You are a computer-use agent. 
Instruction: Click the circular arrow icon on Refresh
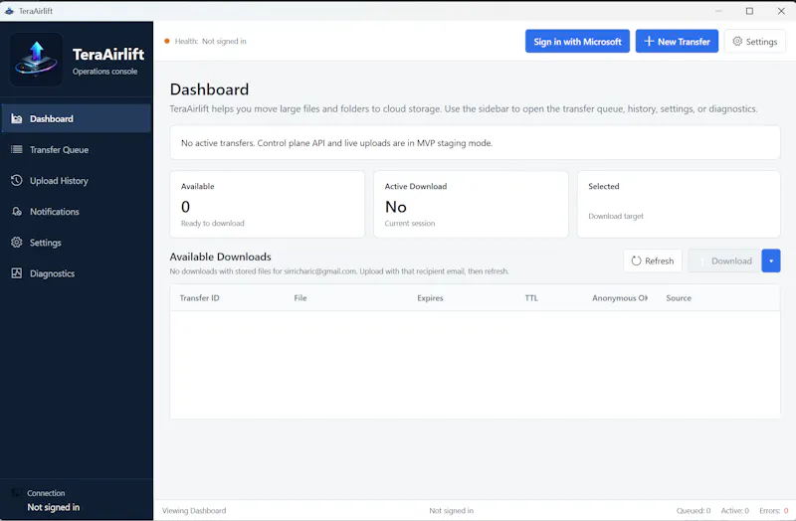click(x=636, y=260)
